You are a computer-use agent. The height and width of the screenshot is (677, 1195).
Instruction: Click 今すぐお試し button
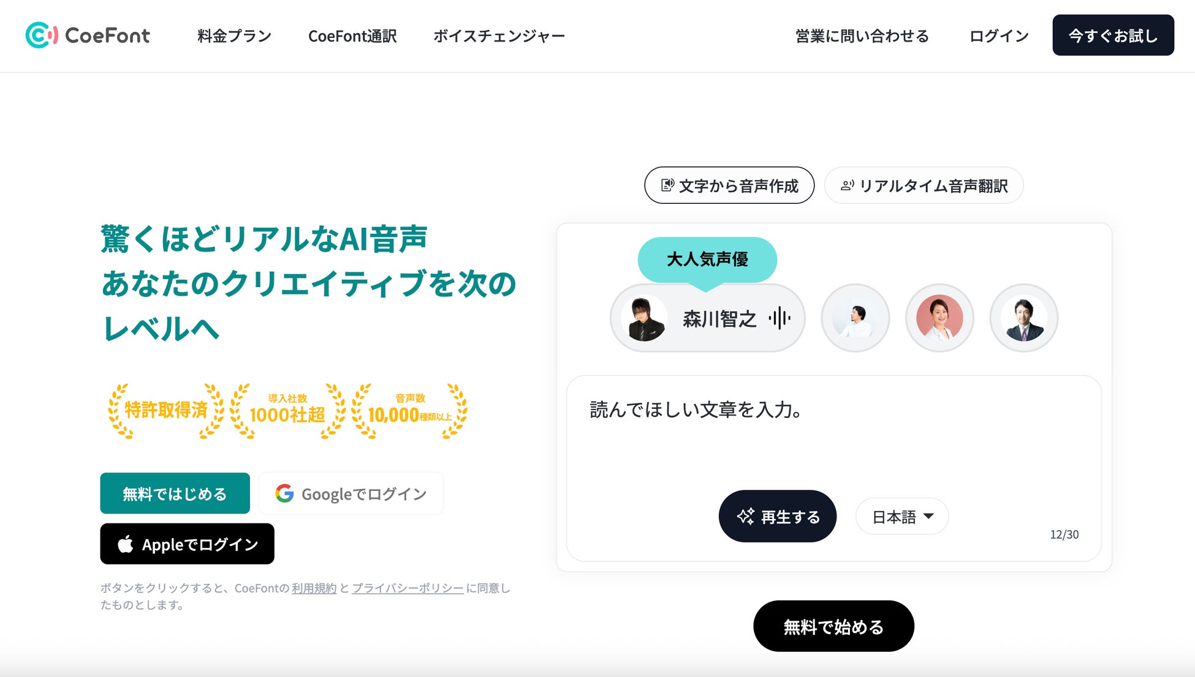(1113, 36)
